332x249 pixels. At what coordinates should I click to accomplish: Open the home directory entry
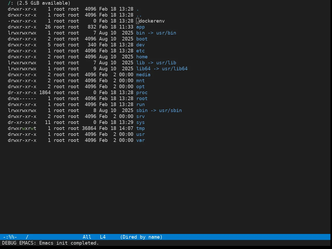pyautogui.click(x=142, y=57)
